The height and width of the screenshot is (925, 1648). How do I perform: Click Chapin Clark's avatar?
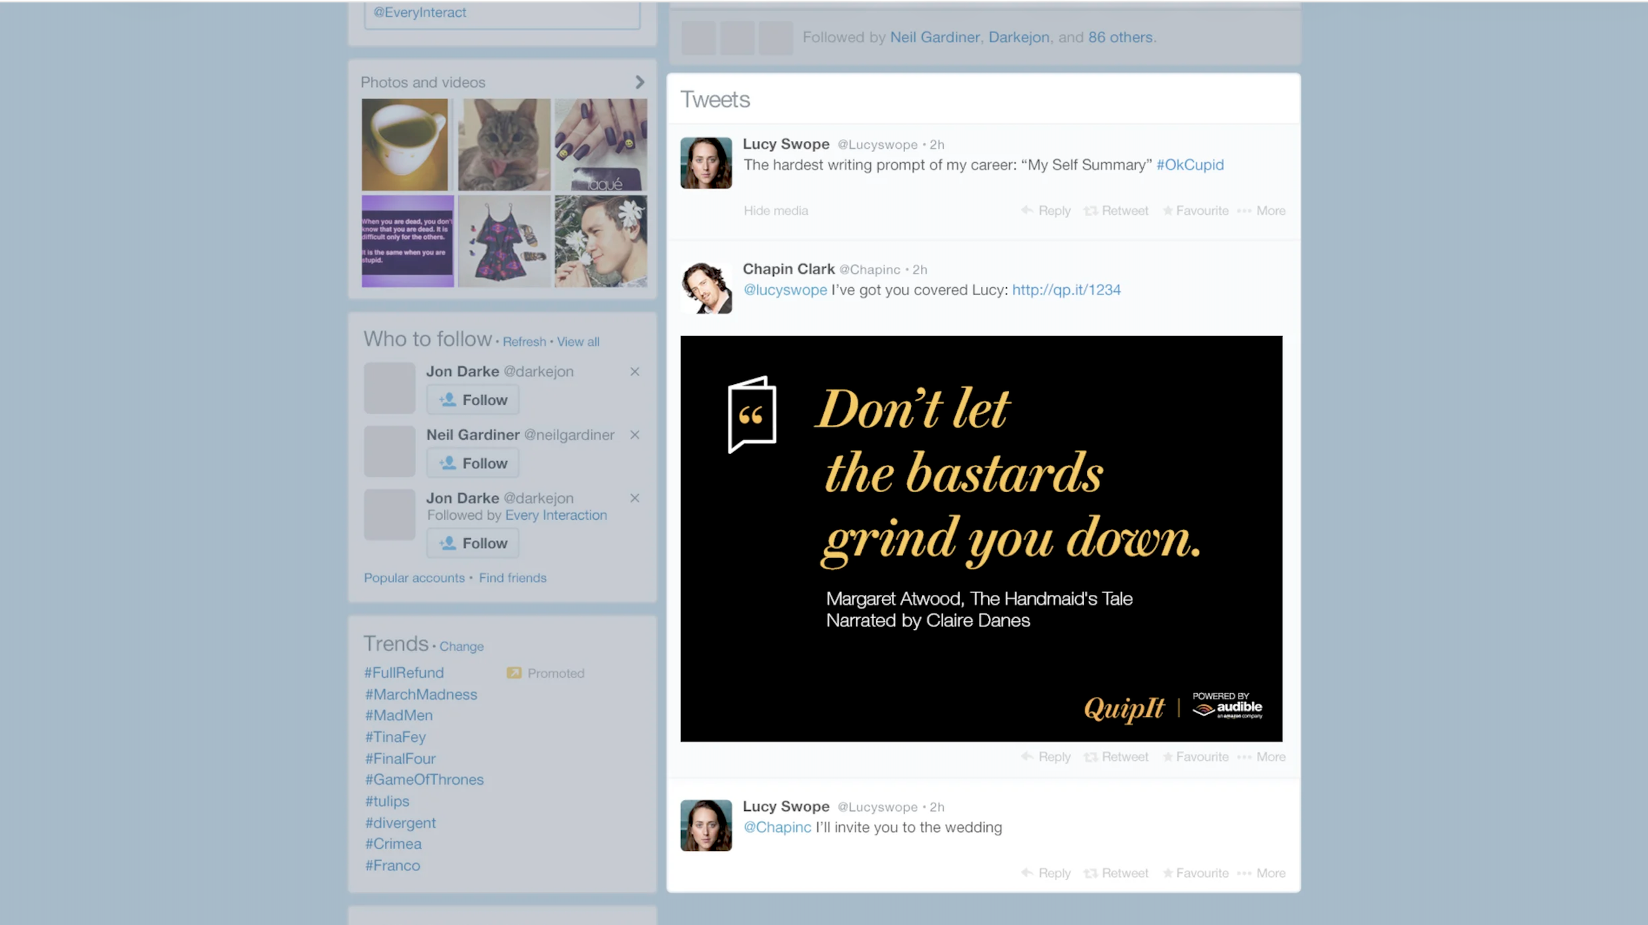tap(706, 288)
